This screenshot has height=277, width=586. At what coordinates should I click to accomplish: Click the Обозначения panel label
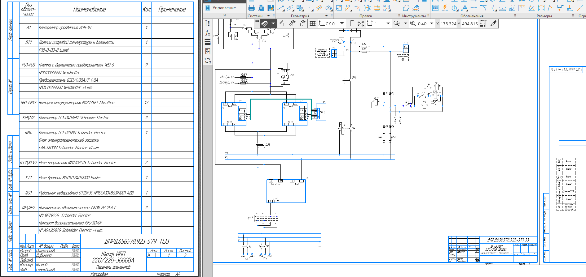(472, 16)
